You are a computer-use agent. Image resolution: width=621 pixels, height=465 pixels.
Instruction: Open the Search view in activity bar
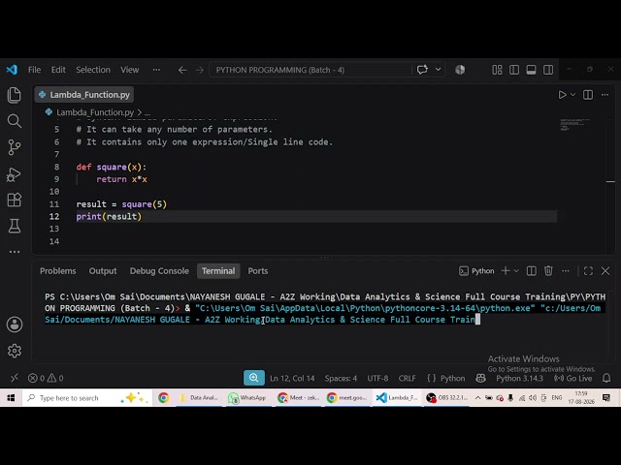(15, 121)
